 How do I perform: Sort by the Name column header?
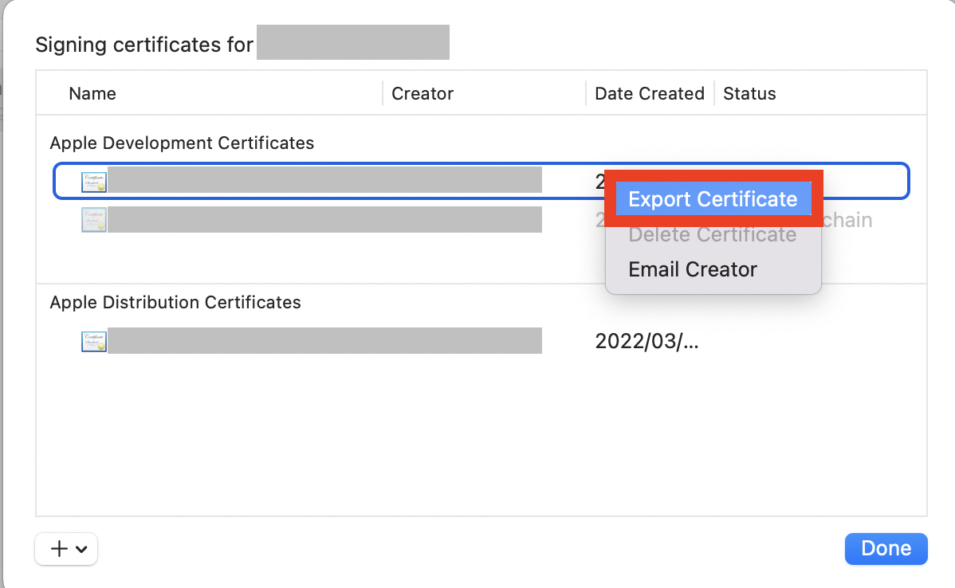pos(92,94)
